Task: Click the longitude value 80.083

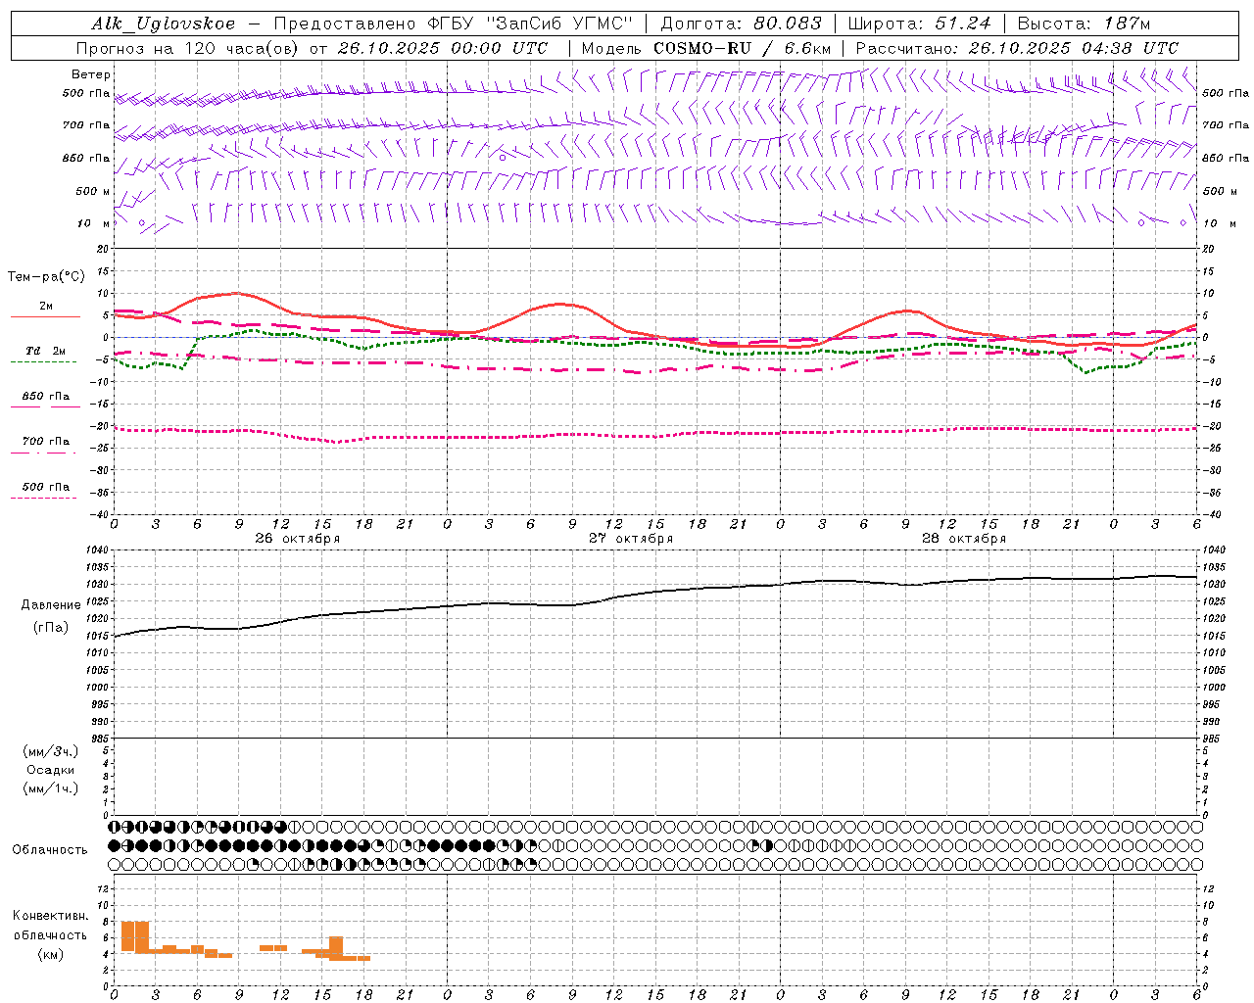Action: [787, 24]
